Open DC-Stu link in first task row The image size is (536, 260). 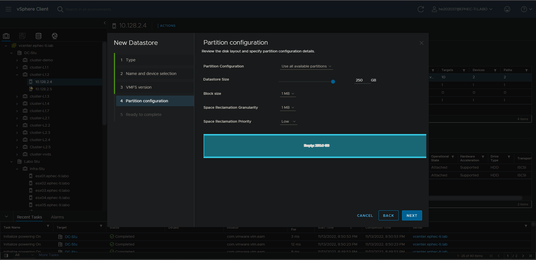[x=71, y=237]
